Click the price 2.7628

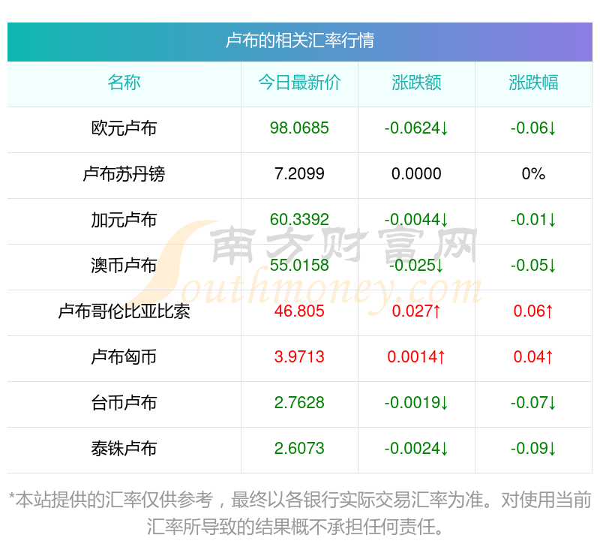click(x=299, y=403)
